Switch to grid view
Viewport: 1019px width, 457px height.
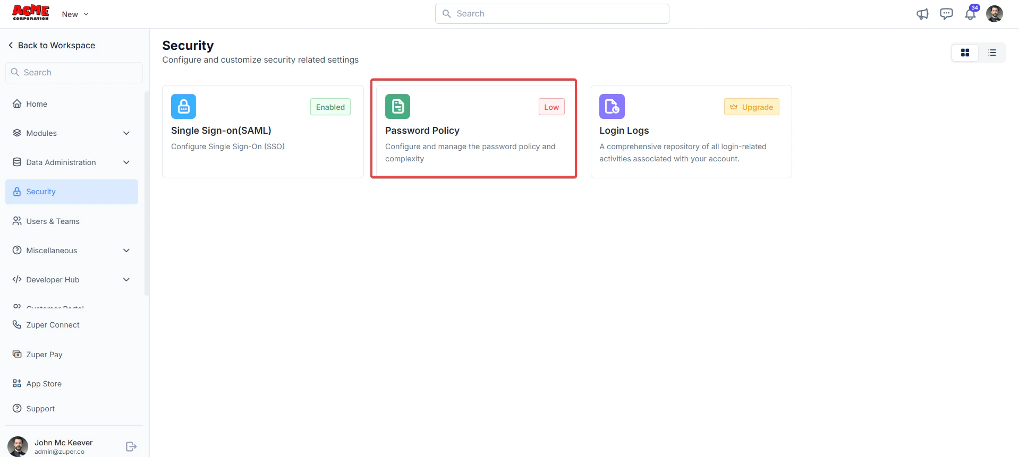[965, 53]
